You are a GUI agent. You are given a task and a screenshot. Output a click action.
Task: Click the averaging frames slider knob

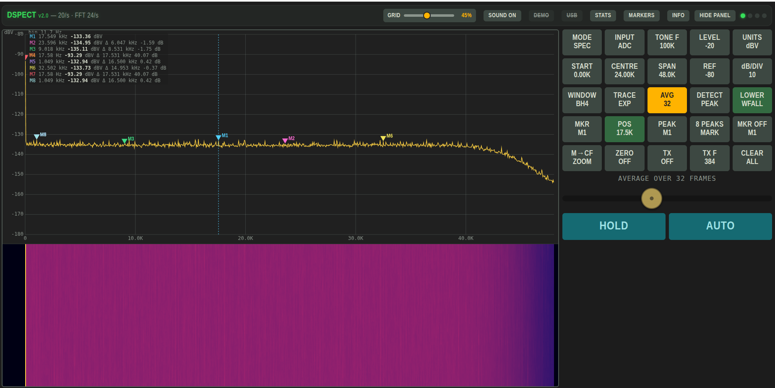(x=651, y=198)
